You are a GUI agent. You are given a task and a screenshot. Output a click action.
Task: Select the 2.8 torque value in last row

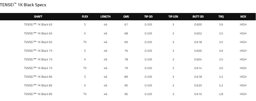tap(221, 94)
